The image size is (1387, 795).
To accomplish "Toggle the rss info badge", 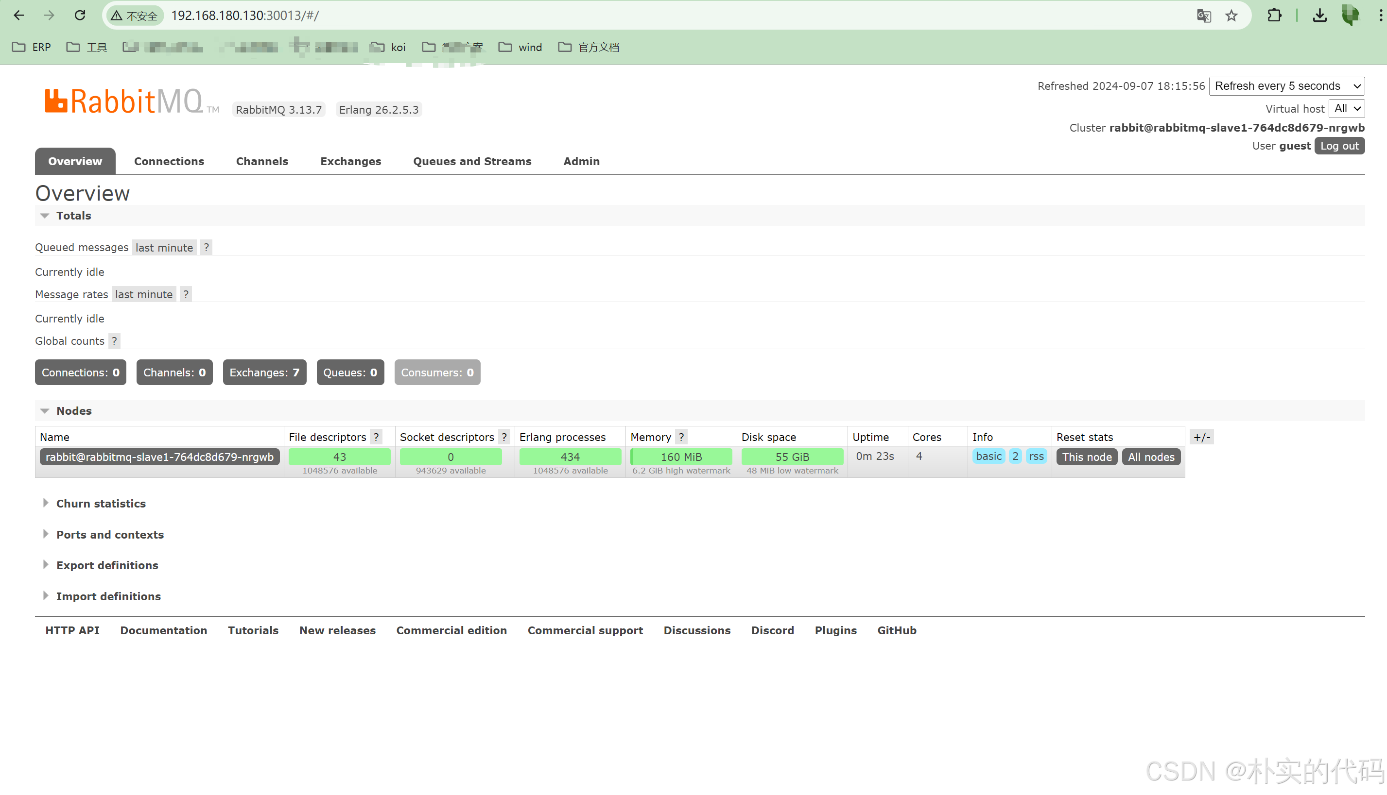I will pos(1036,457).
